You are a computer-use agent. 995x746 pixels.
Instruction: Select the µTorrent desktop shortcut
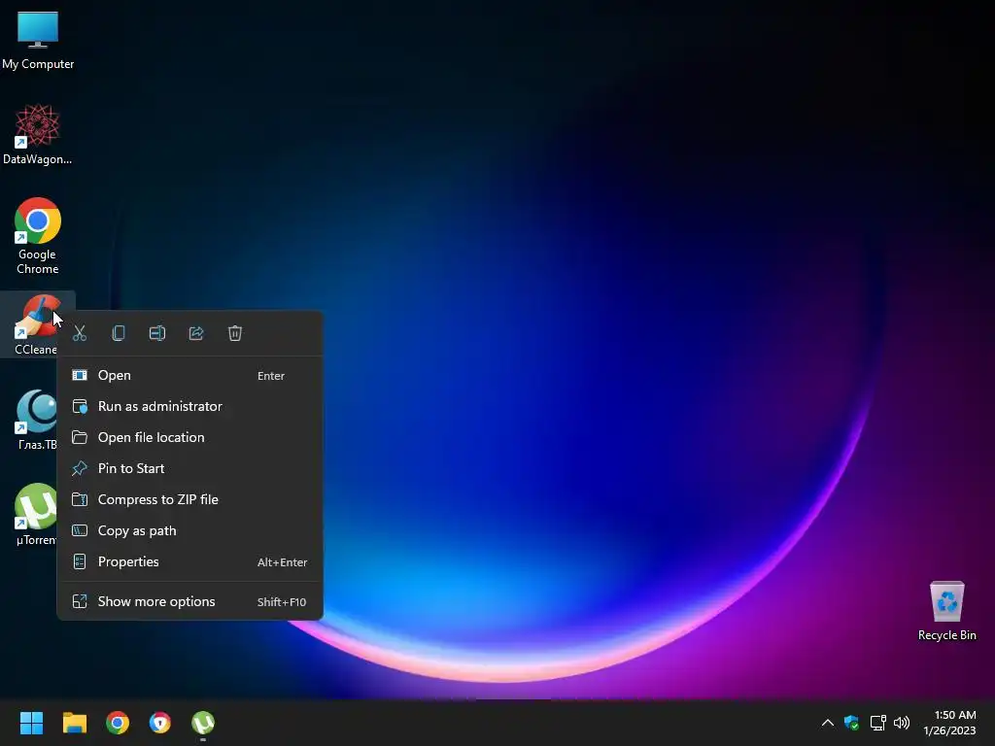(36, 515)
